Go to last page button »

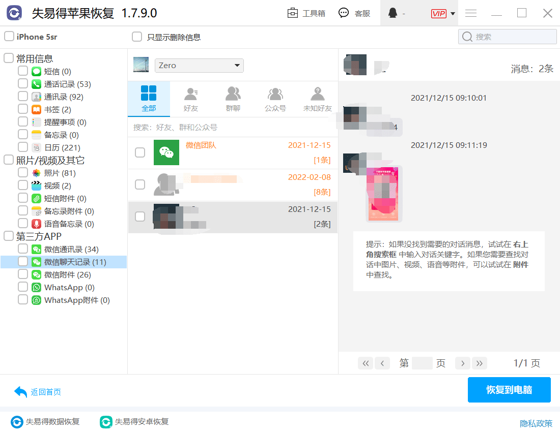pos(479,363)
